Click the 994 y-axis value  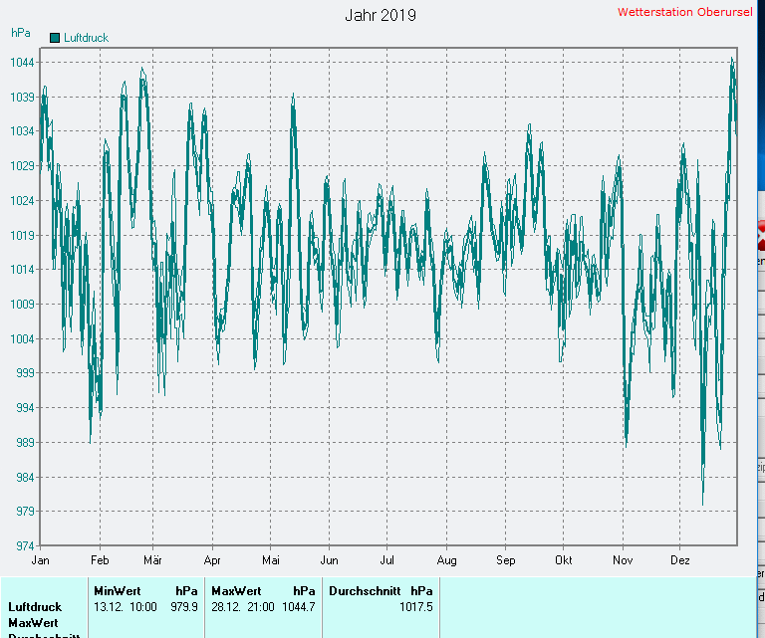click(x=25, y=407)
